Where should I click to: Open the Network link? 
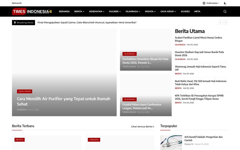[17, 3]
